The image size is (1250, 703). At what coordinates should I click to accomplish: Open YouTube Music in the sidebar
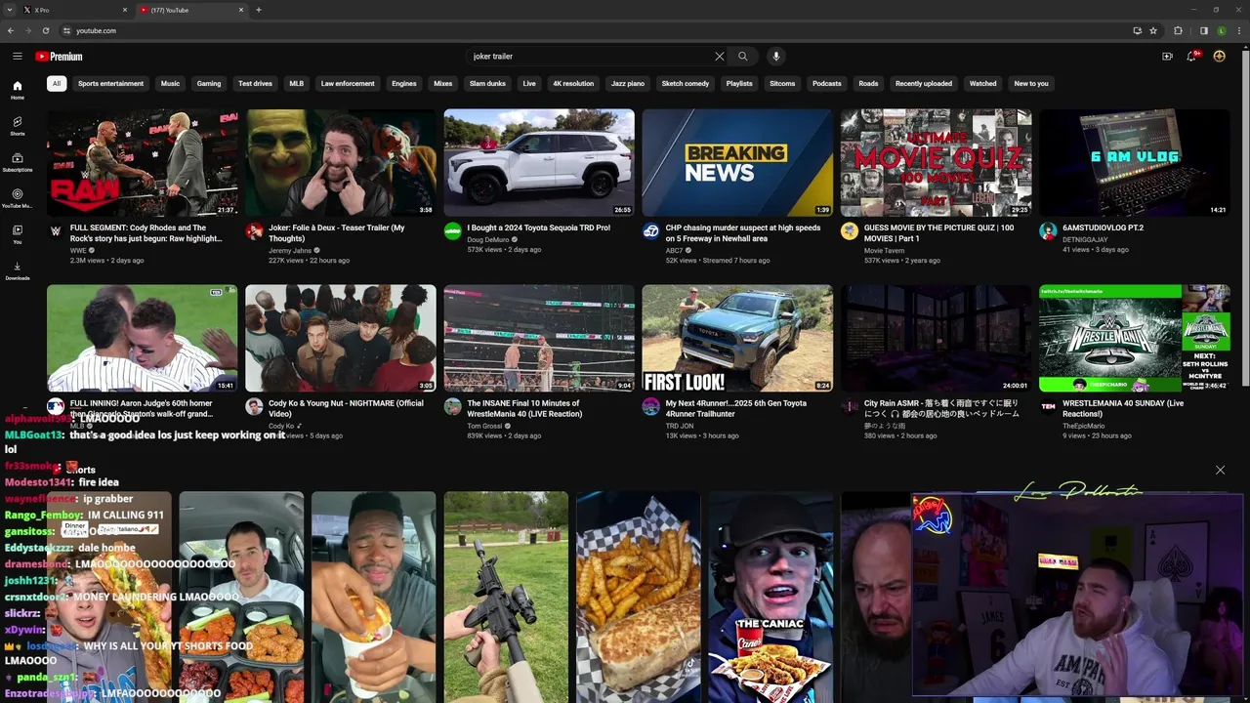(18, 199)
